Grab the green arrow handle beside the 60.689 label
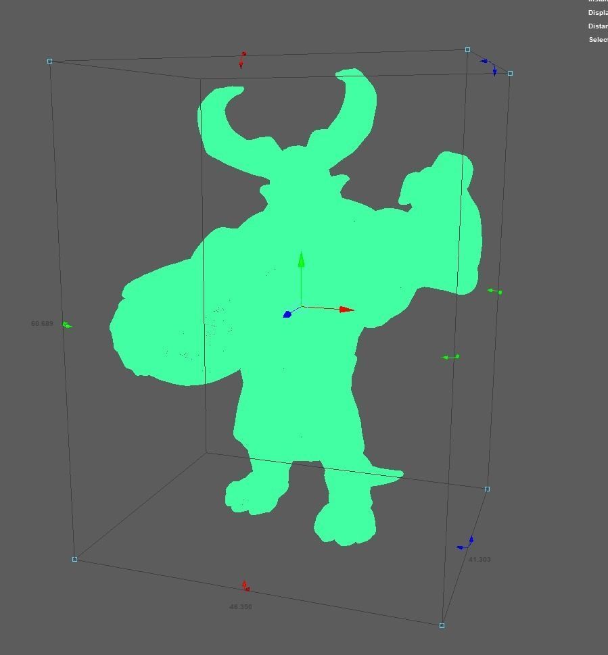 click(x=67, y=324)
